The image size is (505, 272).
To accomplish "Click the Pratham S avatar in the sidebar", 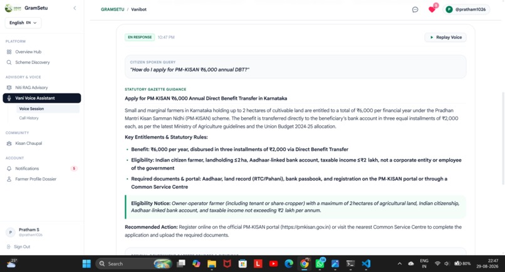I will coord(10,232).
